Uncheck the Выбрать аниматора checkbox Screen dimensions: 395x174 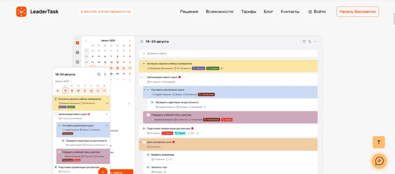[148, 155]
